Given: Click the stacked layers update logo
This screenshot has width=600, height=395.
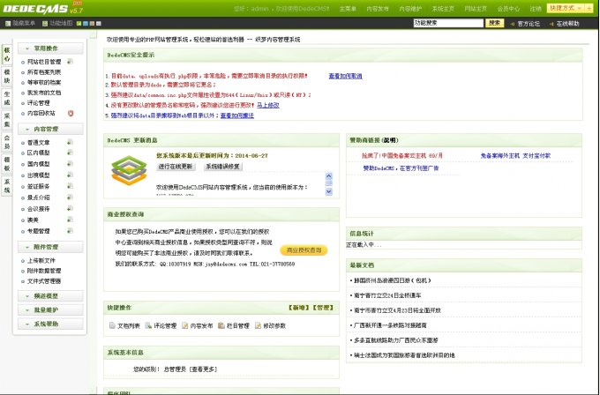Looking at the screenshot, I should (129, 170).
